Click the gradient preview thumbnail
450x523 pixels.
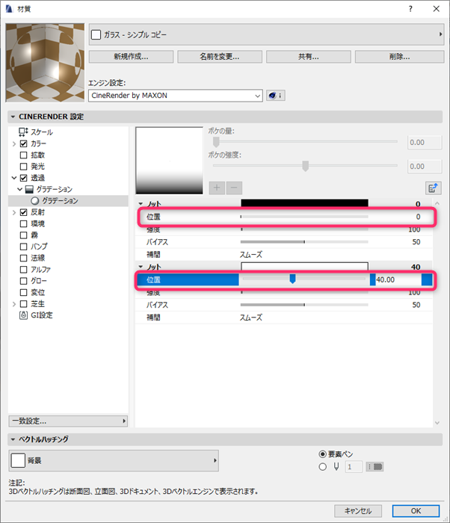[169, 161]
